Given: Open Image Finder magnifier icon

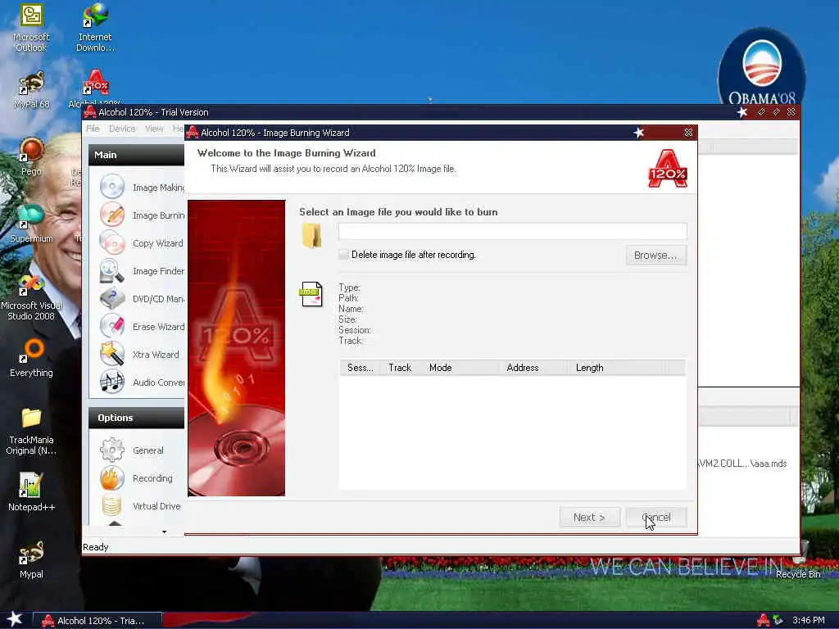Looking at the screenshot, I should tap(111, 270).
